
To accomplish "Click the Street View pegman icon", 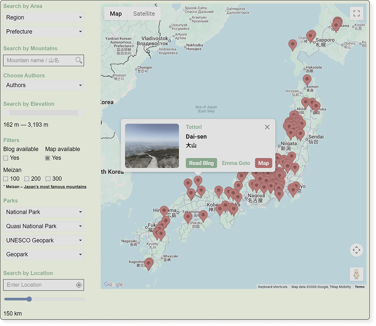I will (356, 274).
